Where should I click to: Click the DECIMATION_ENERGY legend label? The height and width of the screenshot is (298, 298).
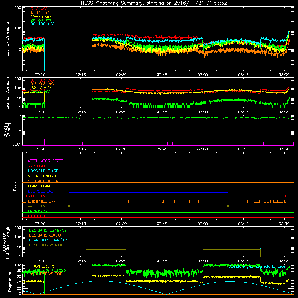click(x=48, y=230)
